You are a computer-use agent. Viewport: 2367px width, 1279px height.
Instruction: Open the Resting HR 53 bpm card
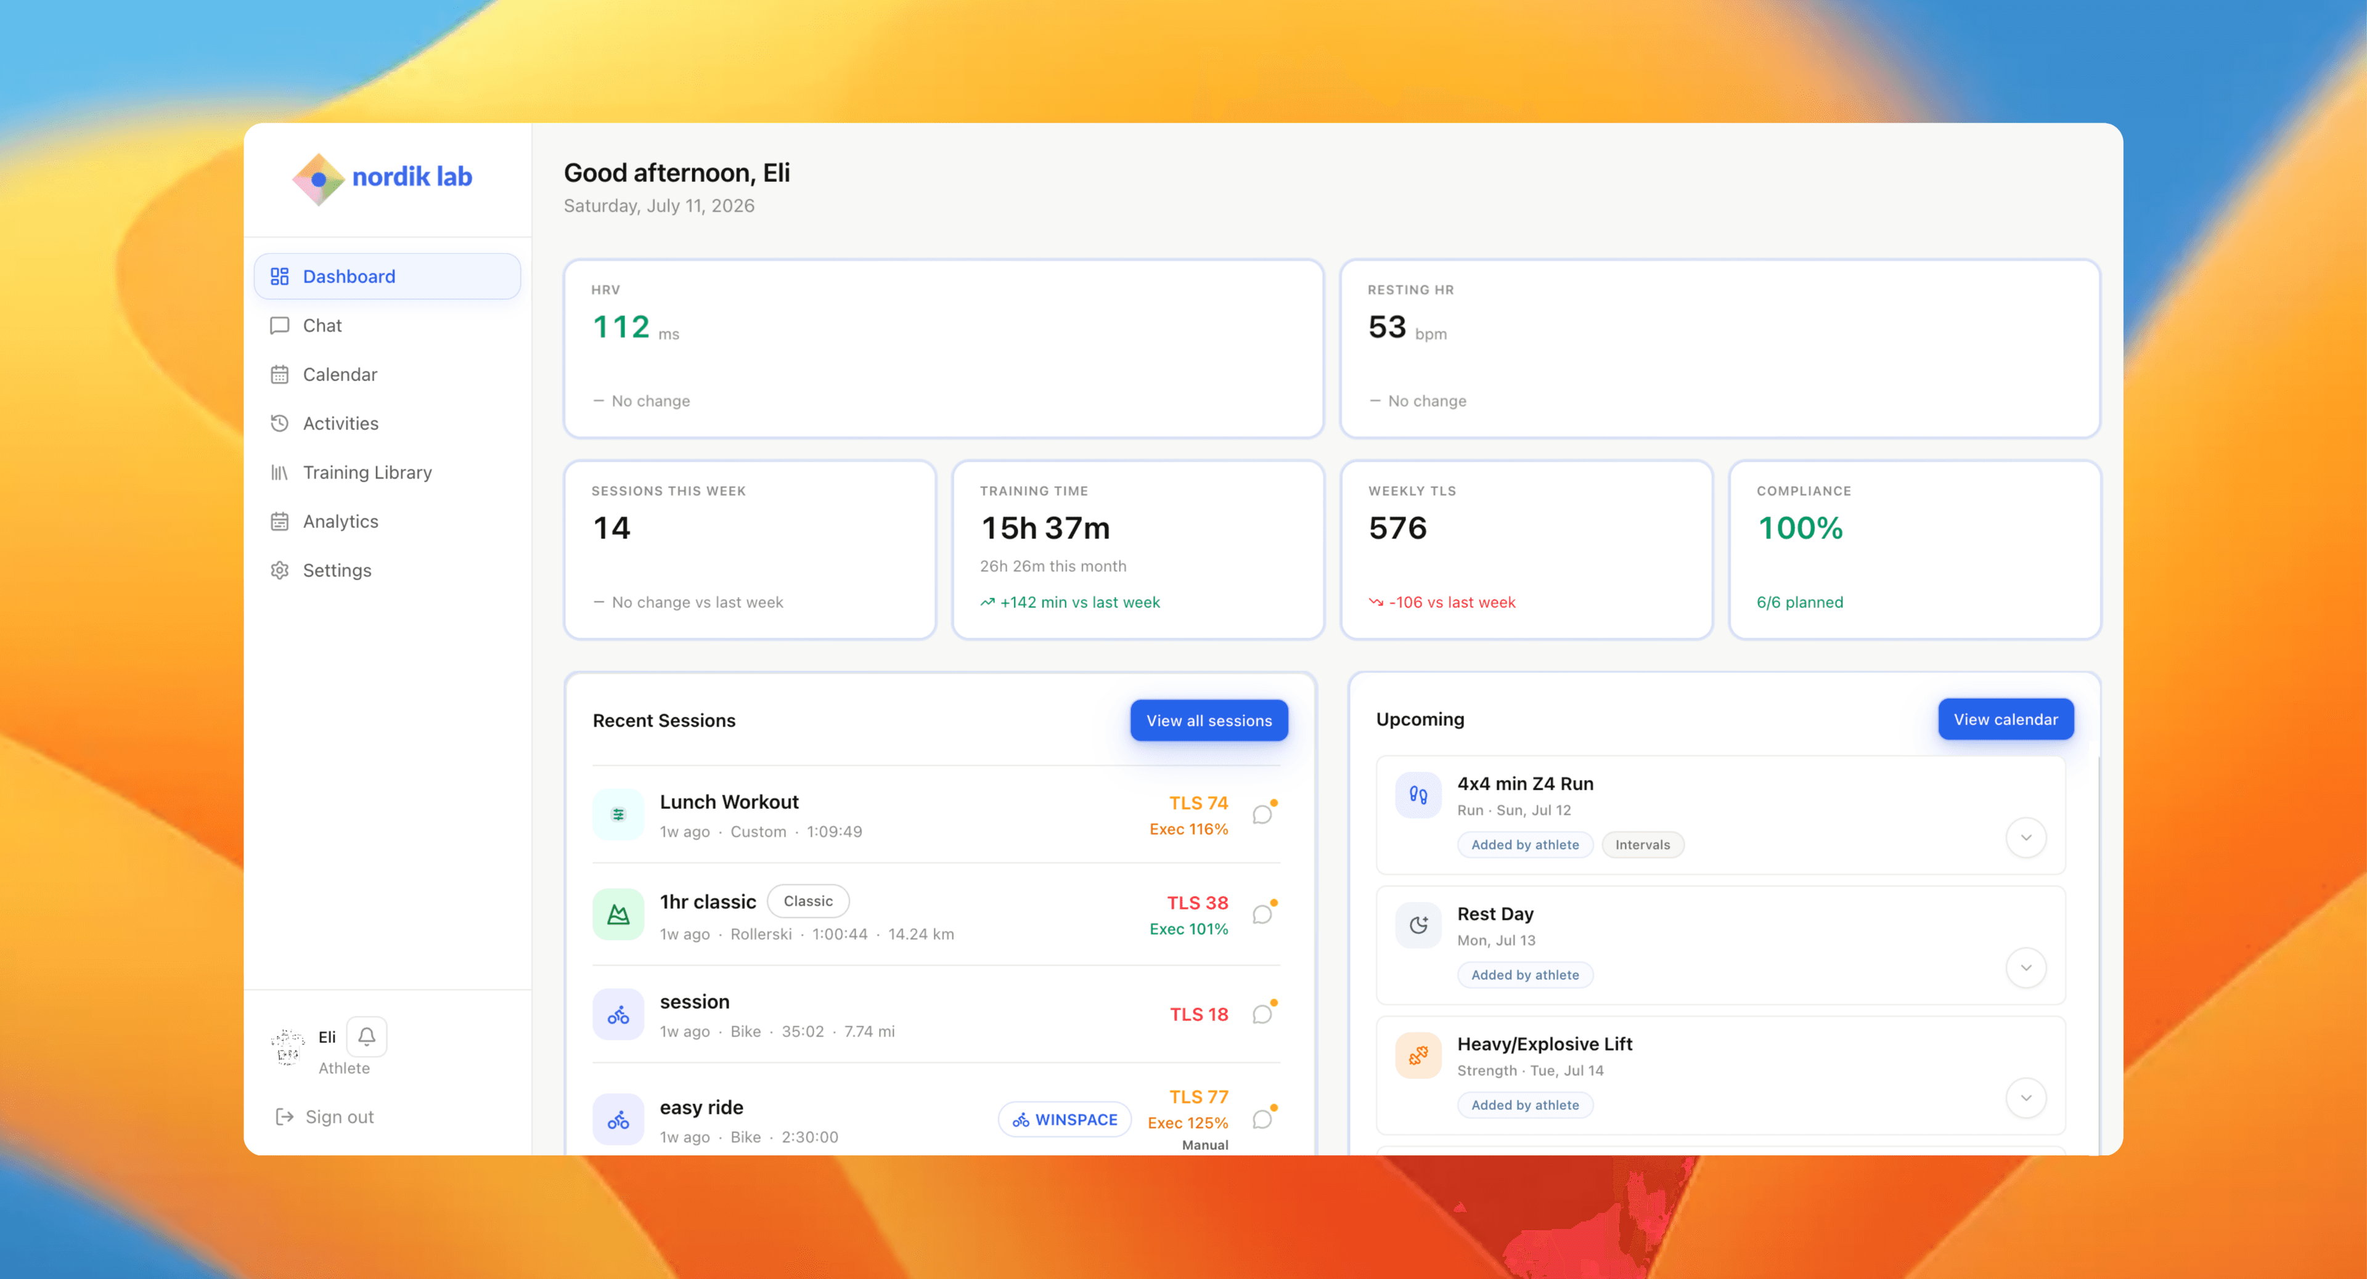tap(1719, 349)
